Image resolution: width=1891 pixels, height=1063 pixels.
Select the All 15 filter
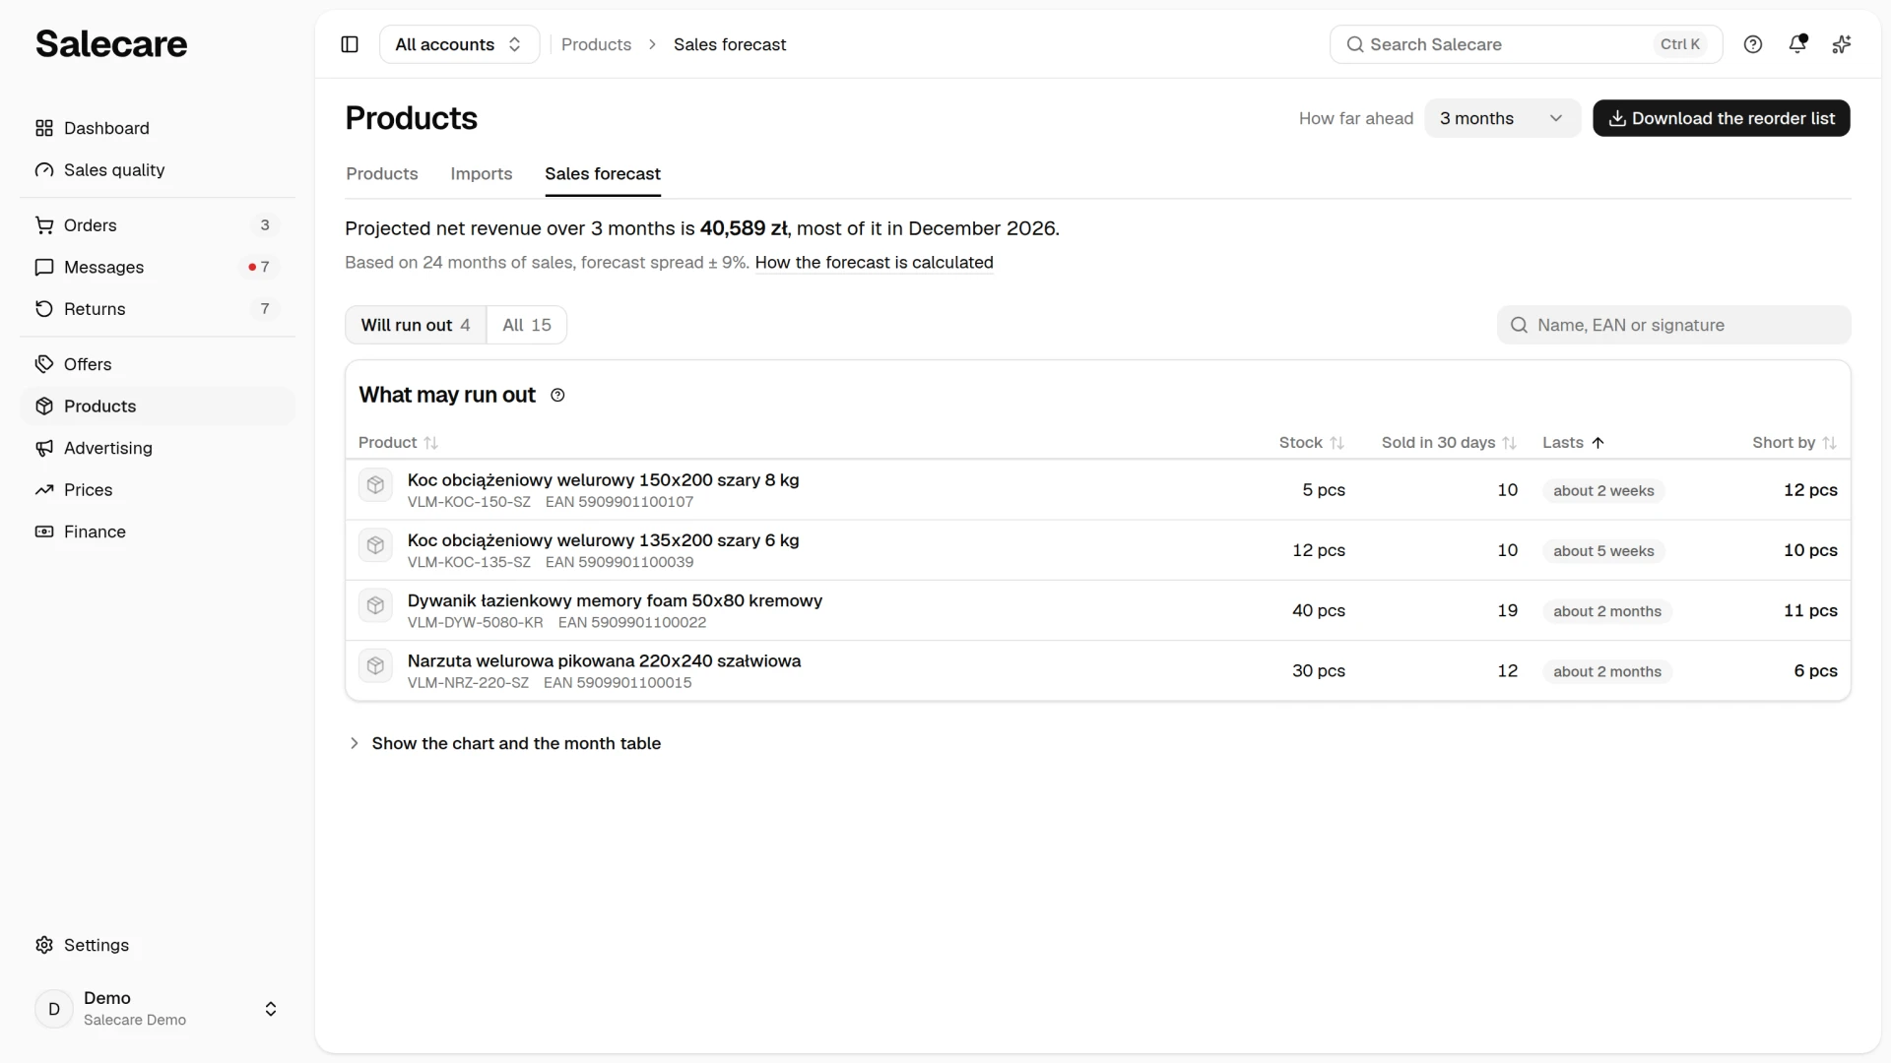click(527, 325)
